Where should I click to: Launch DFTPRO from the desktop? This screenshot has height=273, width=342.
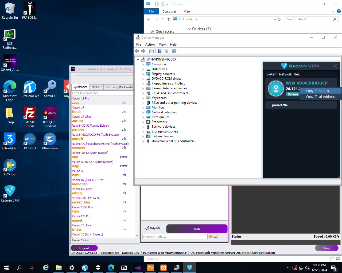coord(30,141)
